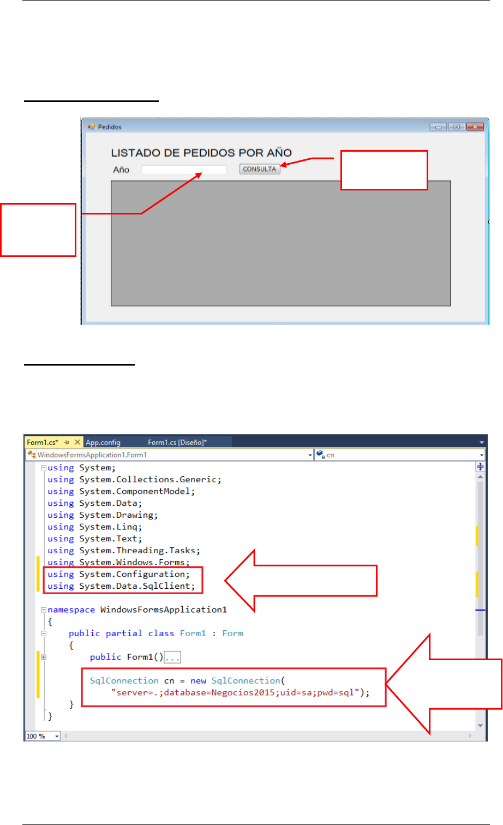Image resolution: width=503 pixels, height=825 pixels.
Task: Minimize the Pedidos window
Action: click(438, 127)
